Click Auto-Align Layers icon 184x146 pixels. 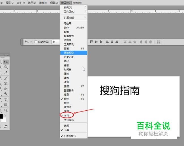pos(159,42)
